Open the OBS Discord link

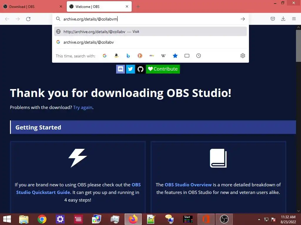[120, 69]
